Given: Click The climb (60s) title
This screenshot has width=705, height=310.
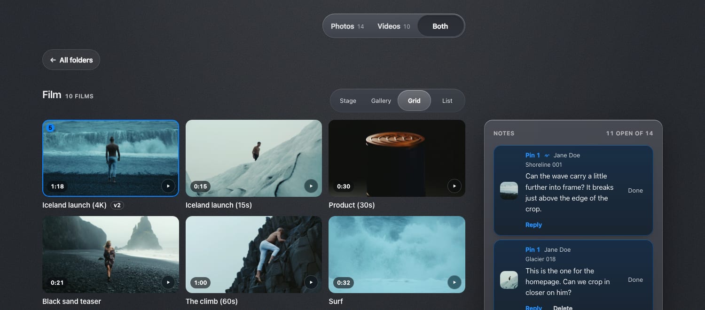Looking at the screenshot, I should tap(211, 302).
